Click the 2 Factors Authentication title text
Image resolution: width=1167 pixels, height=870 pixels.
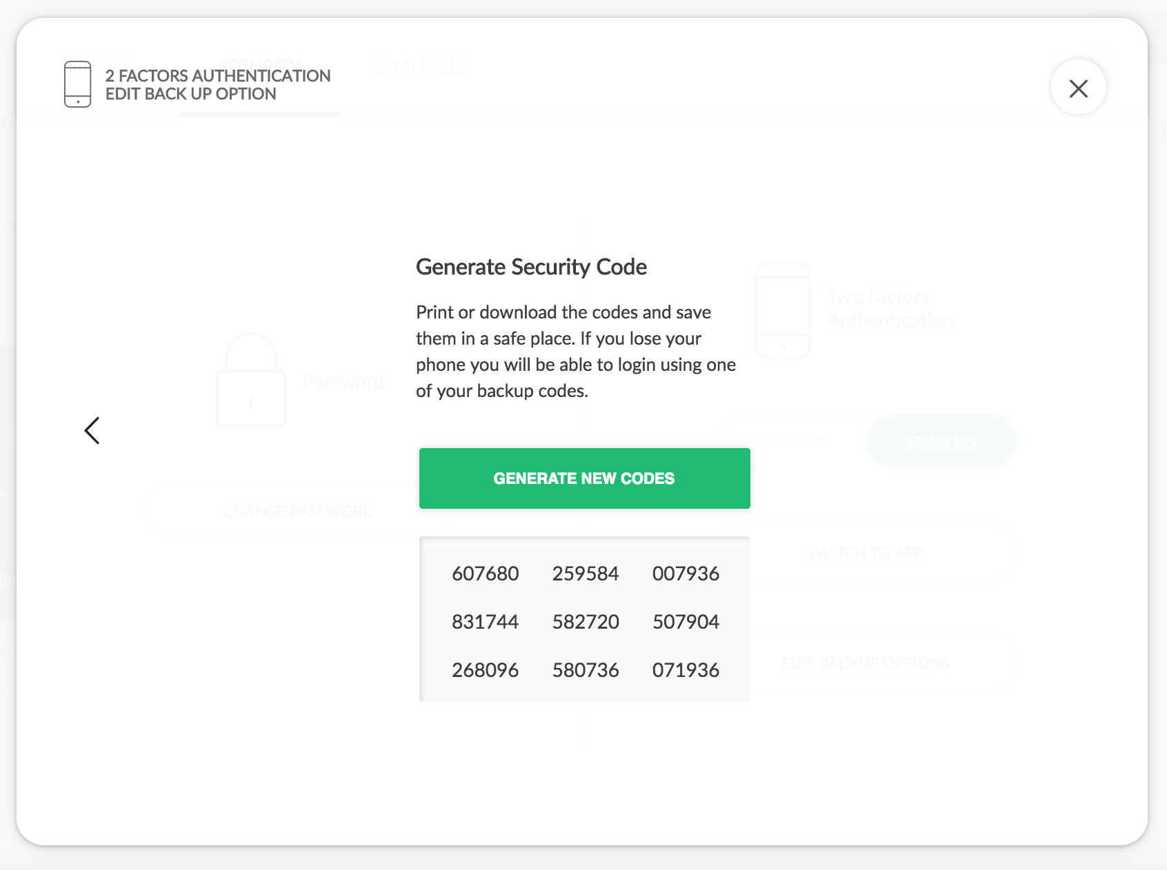click(x=218, y=76)
